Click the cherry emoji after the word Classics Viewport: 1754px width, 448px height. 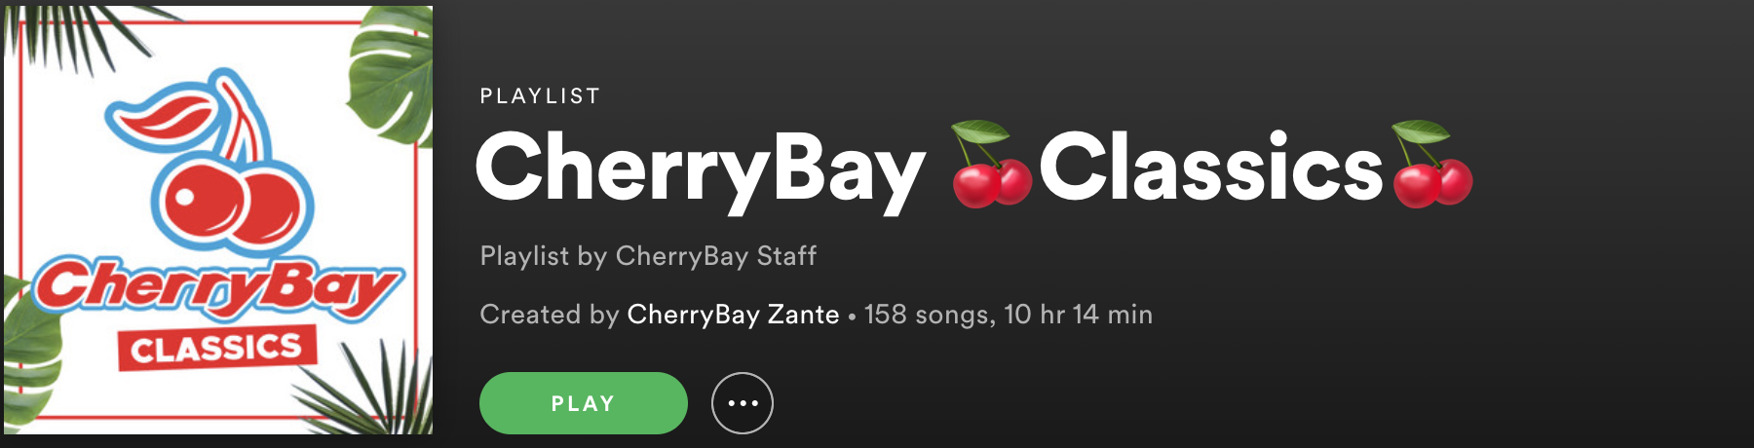tap(1432, 165)
